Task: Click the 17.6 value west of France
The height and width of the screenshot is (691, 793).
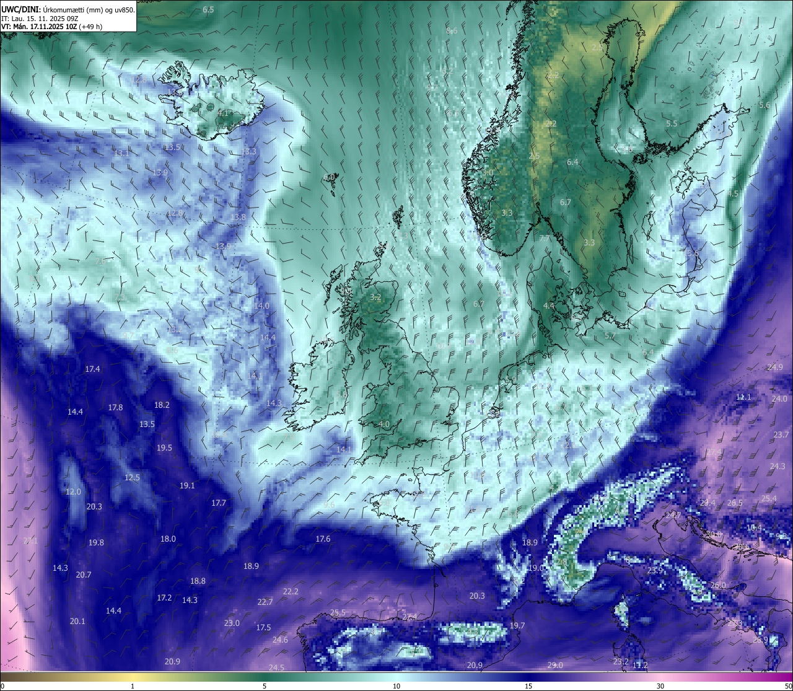Action: click(323, 539)
